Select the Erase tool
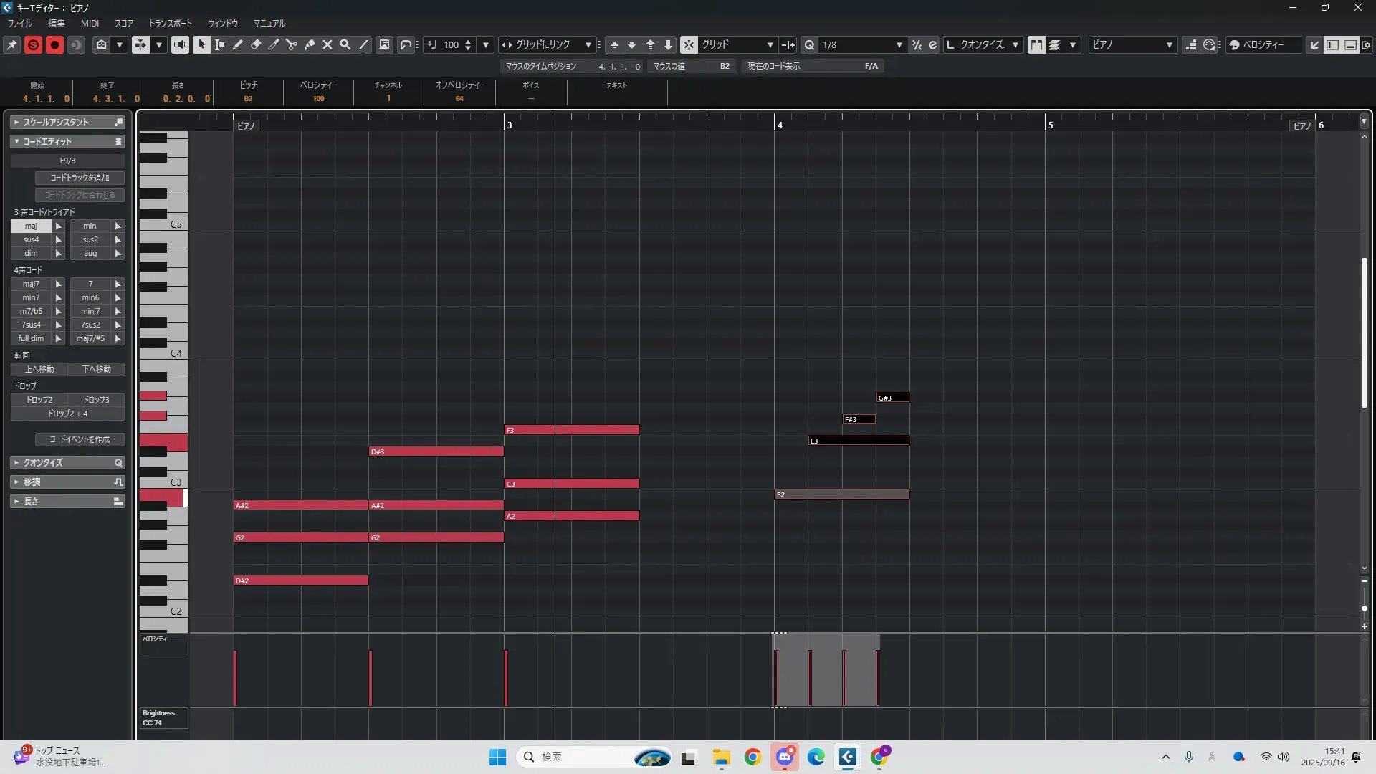The image size is (1376, 774). coord(256,44)
